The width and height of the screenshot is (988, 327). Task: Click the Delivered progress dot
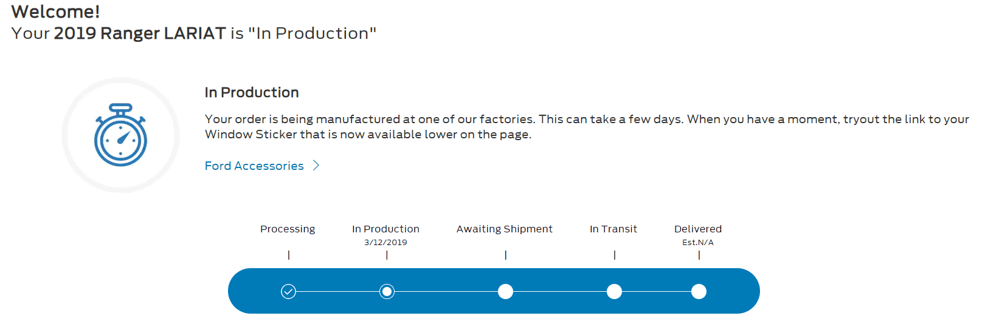[699, 292]
